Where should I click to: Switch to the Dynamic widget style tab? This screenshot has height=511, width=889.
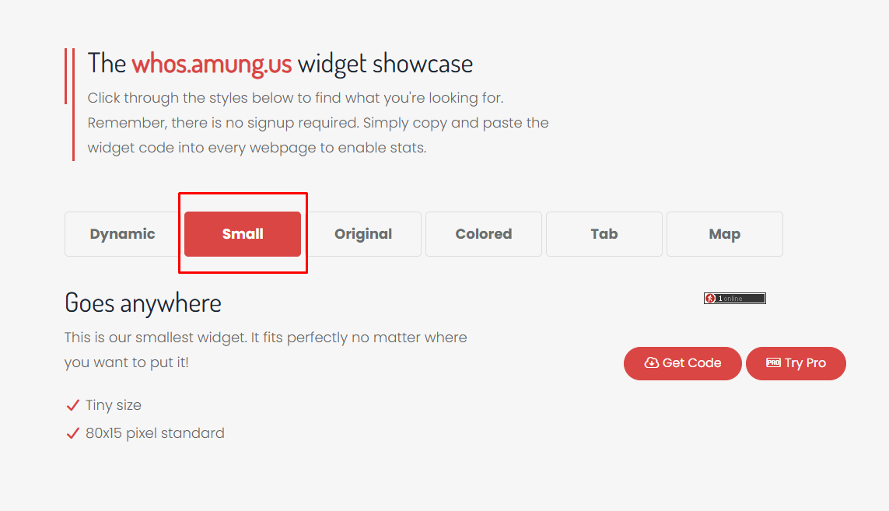[x=124, y=233]
